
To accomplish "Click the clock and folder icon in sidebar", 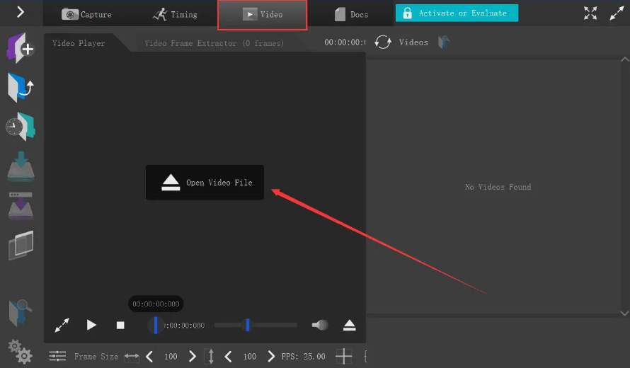I will pyautogui.click(x=21, y=127).
